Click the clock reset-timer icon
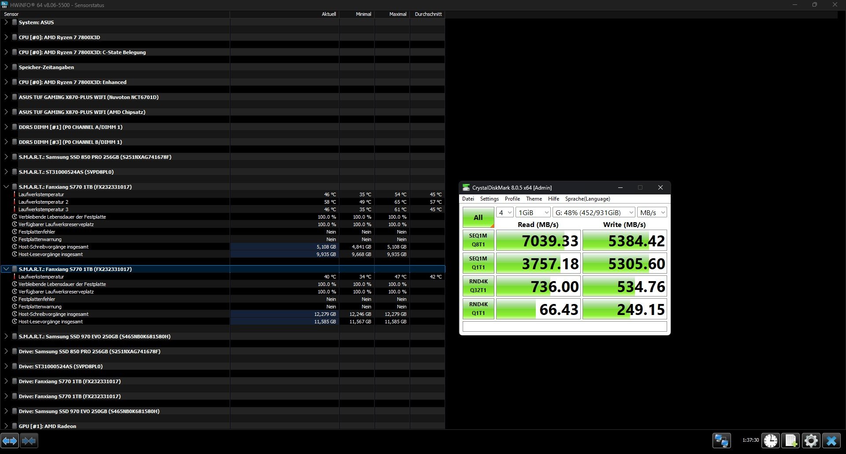Image resolution: width=846 pixels, height=454 pixels. pos(771,440)
